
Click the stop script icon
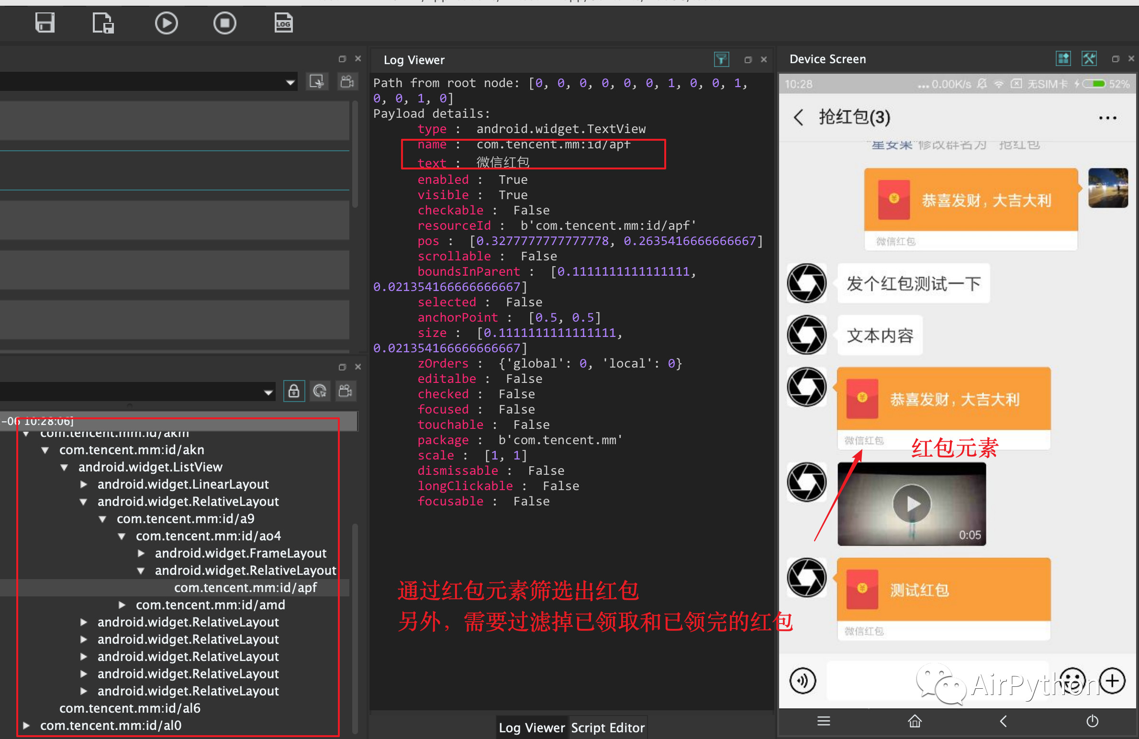pyautogui.click(x=224, y=22)
